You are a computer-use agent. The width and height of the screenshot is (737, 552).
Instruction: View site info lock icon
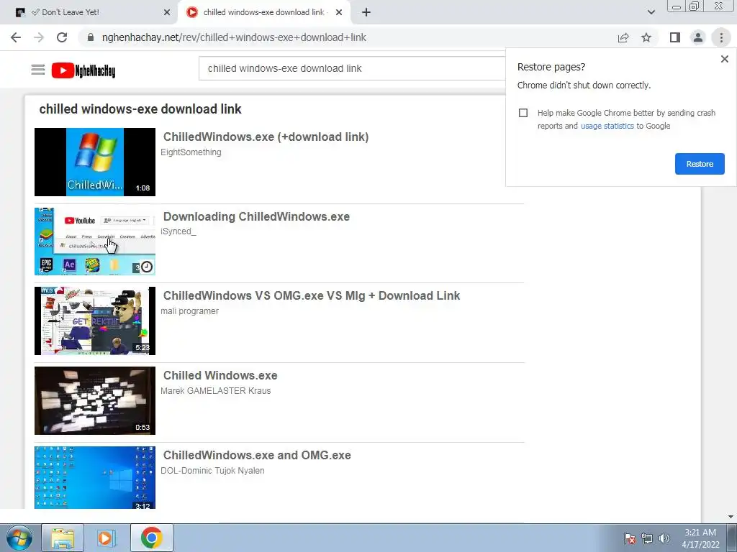(x=91, y=37)
